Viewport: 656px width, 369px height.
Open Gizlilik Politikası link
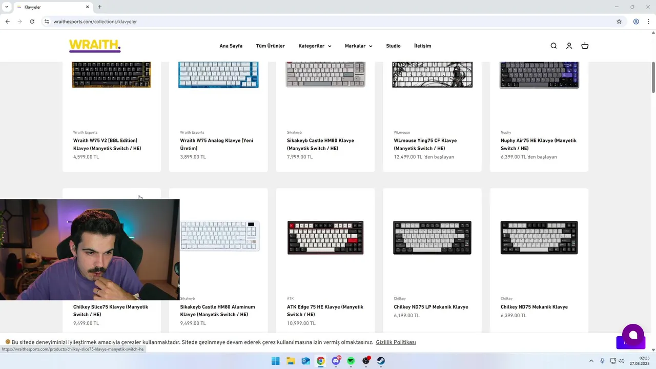(x=396, y=342)
